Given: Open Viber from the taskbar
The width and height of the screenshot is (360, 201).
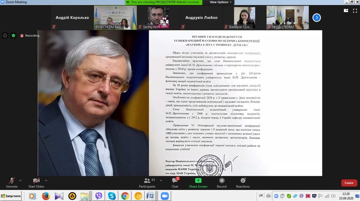Looking at the screenshot, I should coord(99,196).
